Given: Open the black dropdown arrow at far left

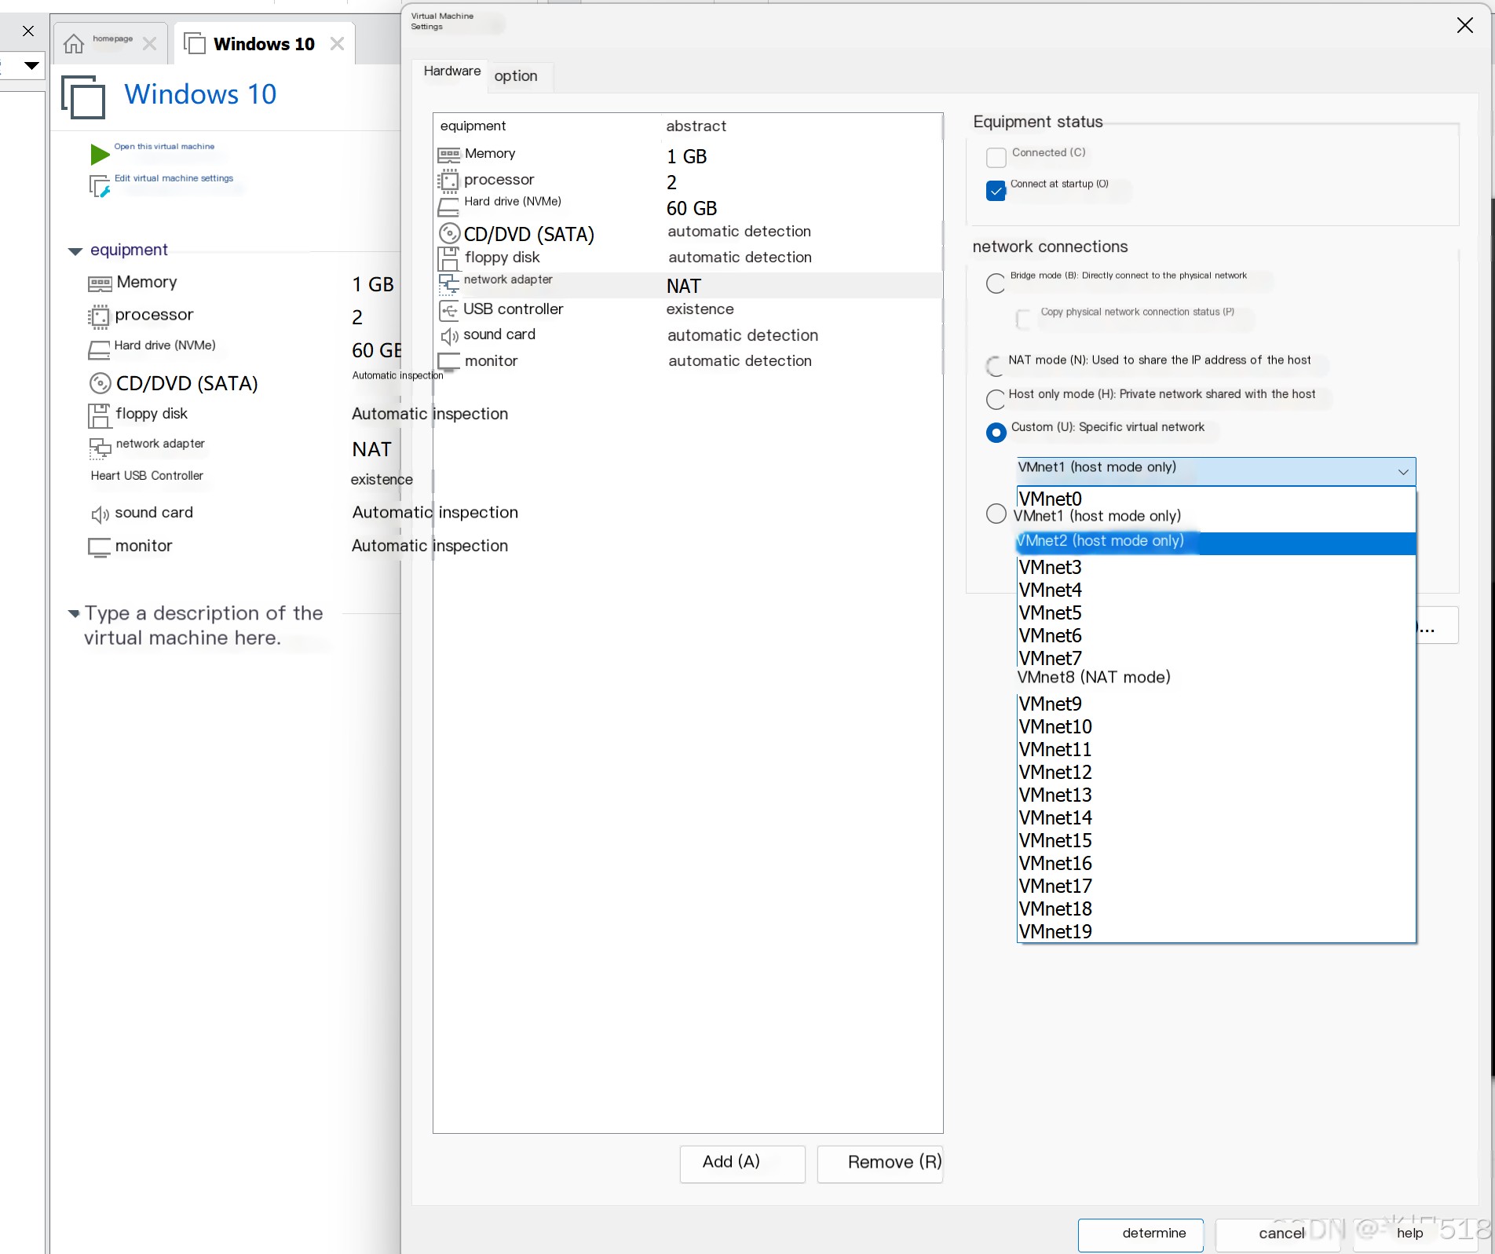Looking at the screenshot, I should point(31,65).
